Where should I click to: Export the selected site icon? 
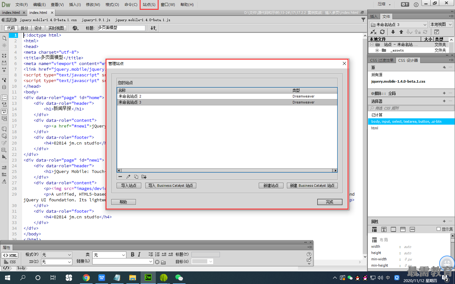click(x=144, y=177)
